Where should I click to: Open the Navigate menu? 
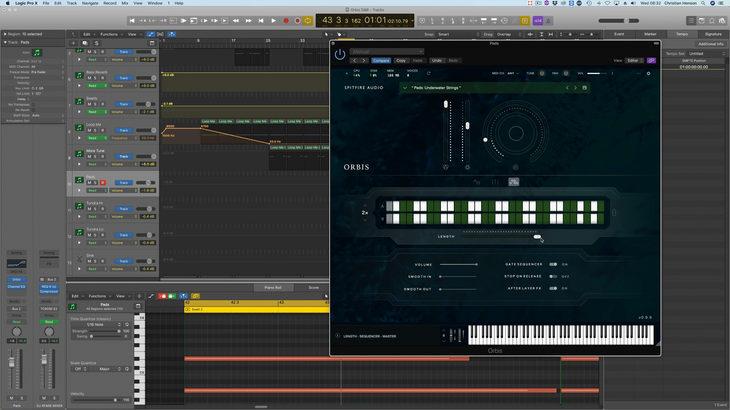(90, 3)
